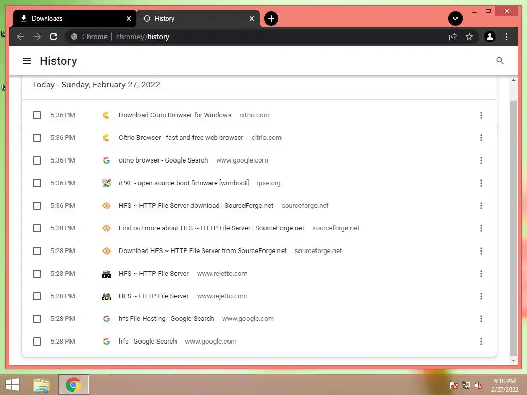Click the Chrome icon in the taskbar
The width and height of the screenshot is (527, 395).
(73, 385)
